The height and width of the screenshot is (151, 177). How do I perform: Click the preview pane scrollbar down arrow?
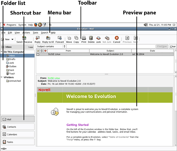[176, 145]
